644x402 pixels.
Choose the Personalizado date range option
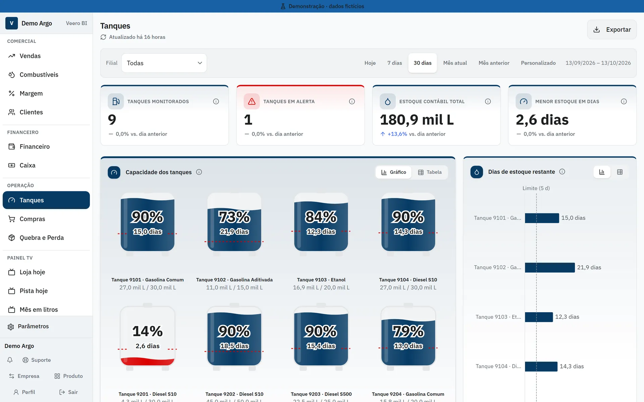(538, 63)
